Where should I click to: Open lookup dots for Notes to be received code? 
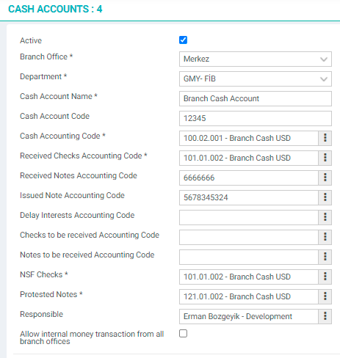tap(325, 257)
